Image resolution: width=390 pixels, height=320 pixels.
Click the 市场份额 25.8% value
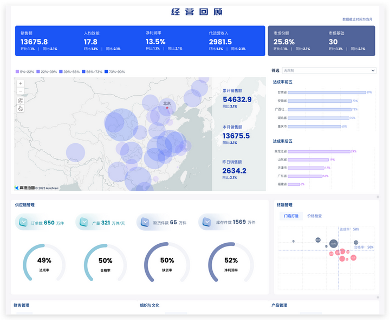coord(284,42)
